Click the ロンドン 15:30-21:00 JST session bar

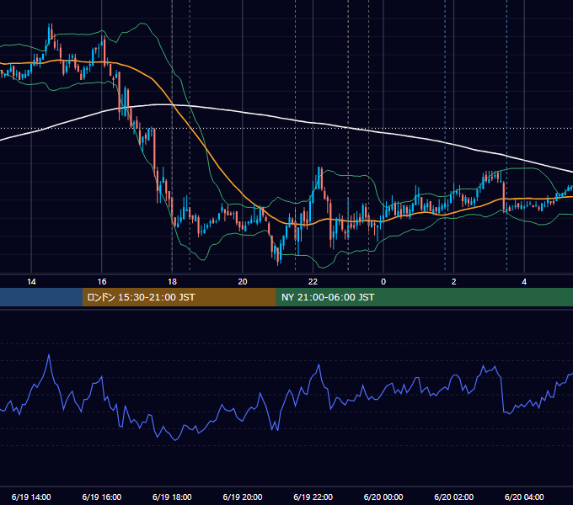pos(179,297)
